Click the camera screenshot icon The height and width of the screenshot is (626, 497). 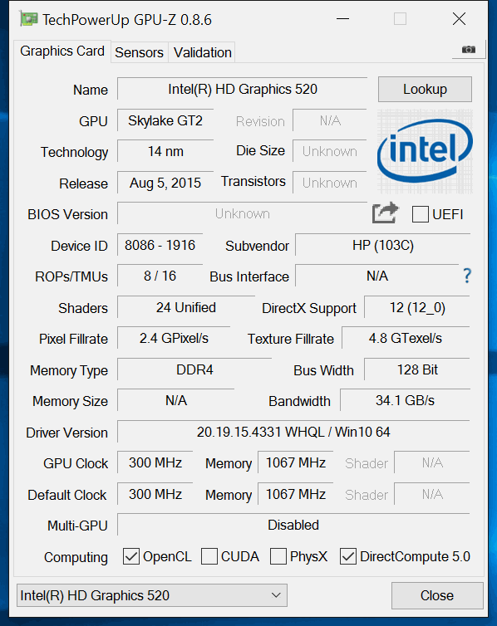469,50
